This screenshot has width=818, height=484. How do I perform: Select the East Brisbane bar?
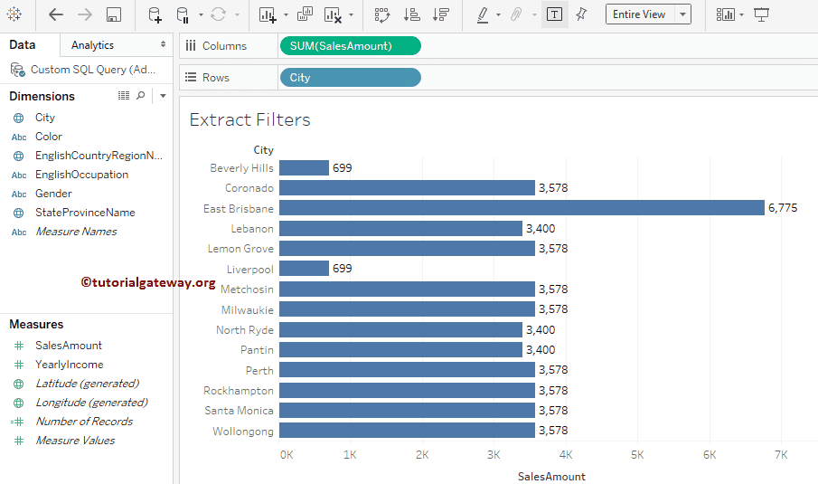tap(522, 208)
